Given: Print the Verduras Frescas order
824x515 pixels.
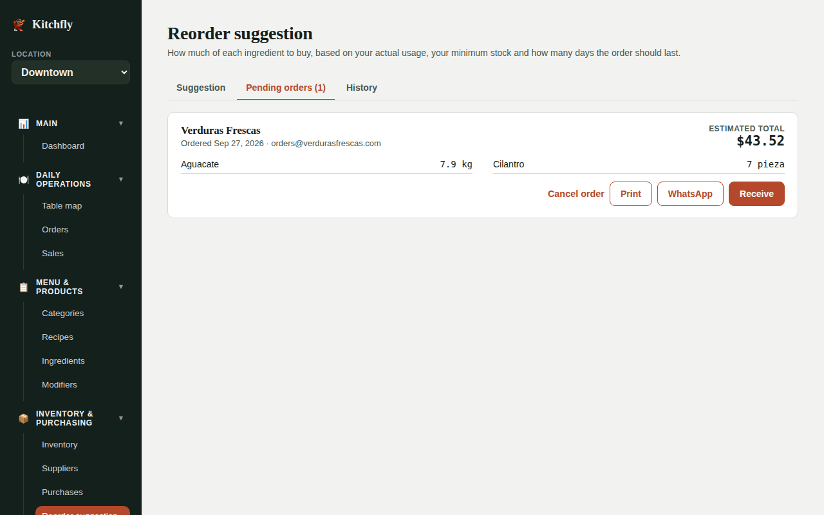Looking at the screenshot, I should tap(631, 194).
